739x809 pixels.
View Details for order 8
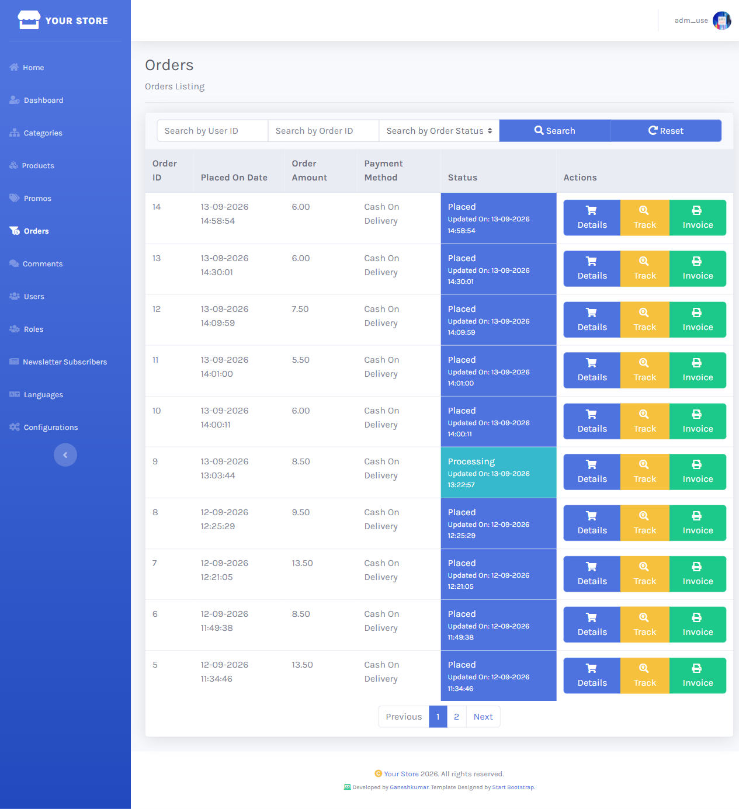(x=592, y=523)
